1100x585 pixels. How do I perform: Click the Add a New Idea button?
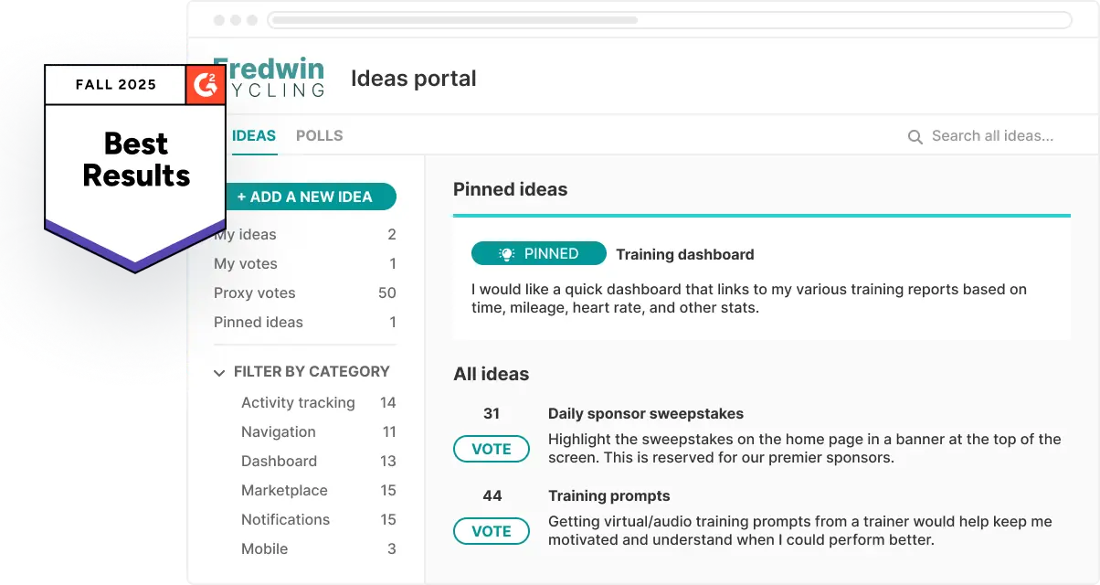tap(309, 197)
